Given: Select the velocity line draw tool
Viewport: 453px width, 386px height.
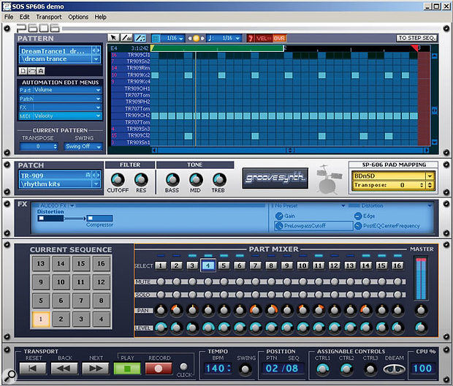Looking at the screenshot, I should pos(126,38).
